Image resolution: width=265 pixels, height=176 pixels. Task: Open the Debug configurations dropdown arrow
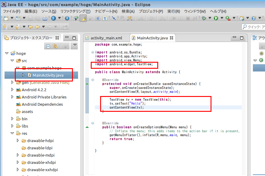(x=210, y=18)
